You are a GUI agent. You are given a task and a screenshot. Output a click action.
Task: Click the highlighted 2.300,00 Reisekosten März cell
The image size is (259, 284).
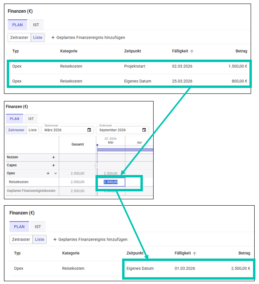111,182
